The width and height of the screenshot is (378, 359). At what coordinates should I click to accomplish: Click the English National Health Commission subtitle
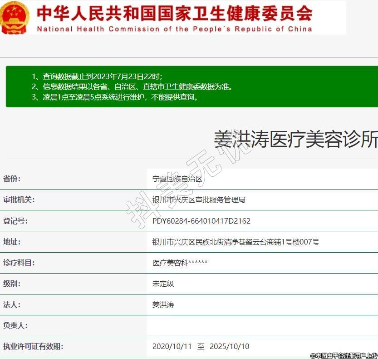click(x=174, y=29)
